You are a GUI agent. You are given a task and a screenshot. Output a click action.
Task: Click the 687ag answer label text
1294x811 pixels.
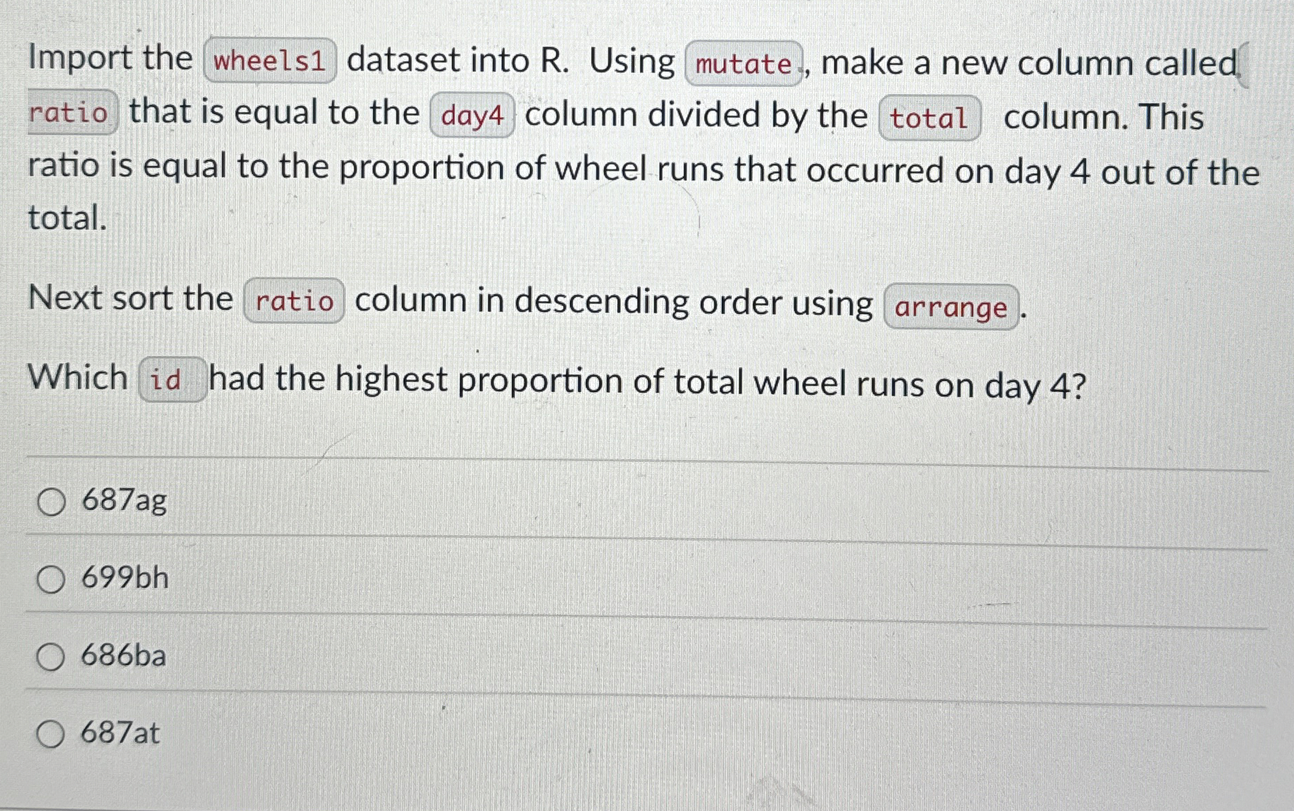point(124,502)
